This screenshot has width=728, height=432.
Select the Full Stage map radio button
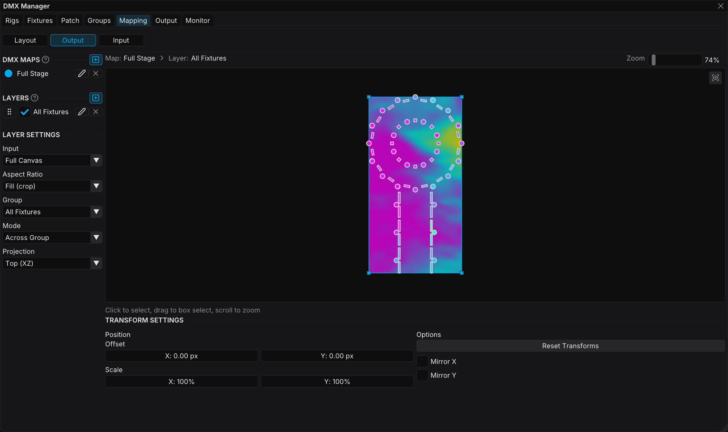click(8, 73)
